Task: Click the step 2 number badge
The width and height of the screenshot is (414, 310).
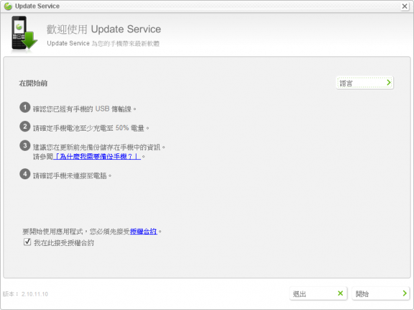Action: [x=25, y=126]
